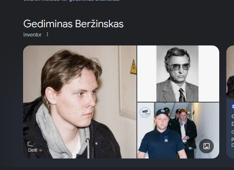The image size is (234, 170).
Task: Select the dark card body at right edge
Action: pos(230,128)
